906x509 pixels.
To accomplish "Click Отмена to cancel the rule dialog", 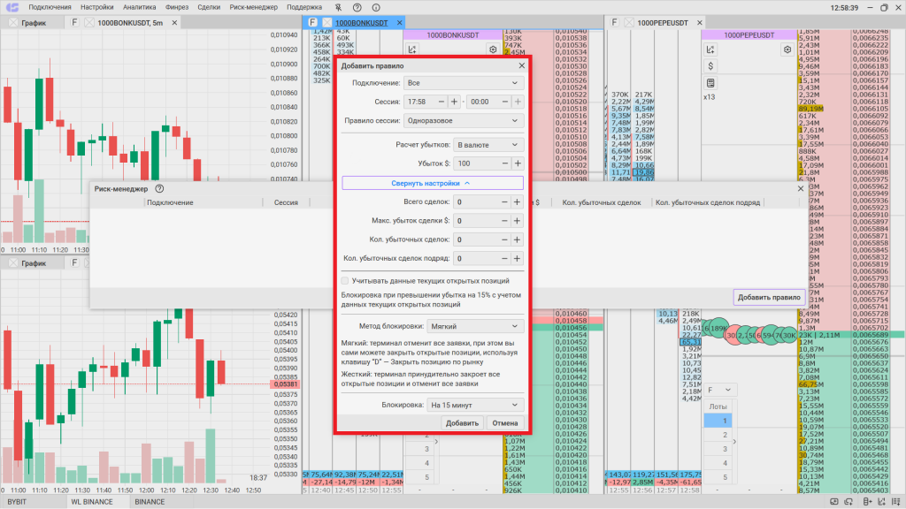I will coord(505,423).
